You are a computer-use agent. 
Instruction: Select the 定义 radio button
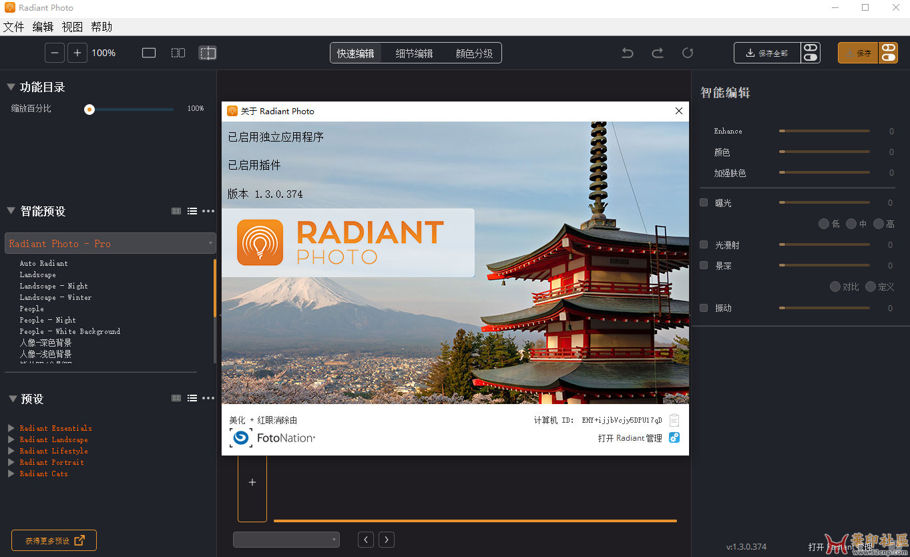(871, 287)
